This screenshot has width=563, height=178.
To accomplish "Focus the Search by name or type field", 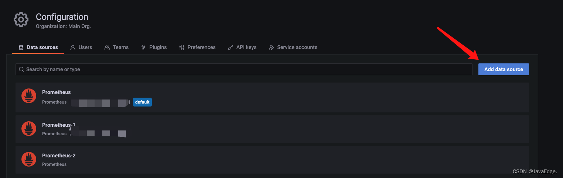I will (244, 69).
